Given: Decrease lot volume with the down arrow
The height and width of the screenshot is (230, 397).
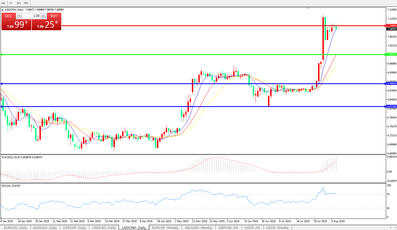Looking at the screenshot, I should point(19,16).
